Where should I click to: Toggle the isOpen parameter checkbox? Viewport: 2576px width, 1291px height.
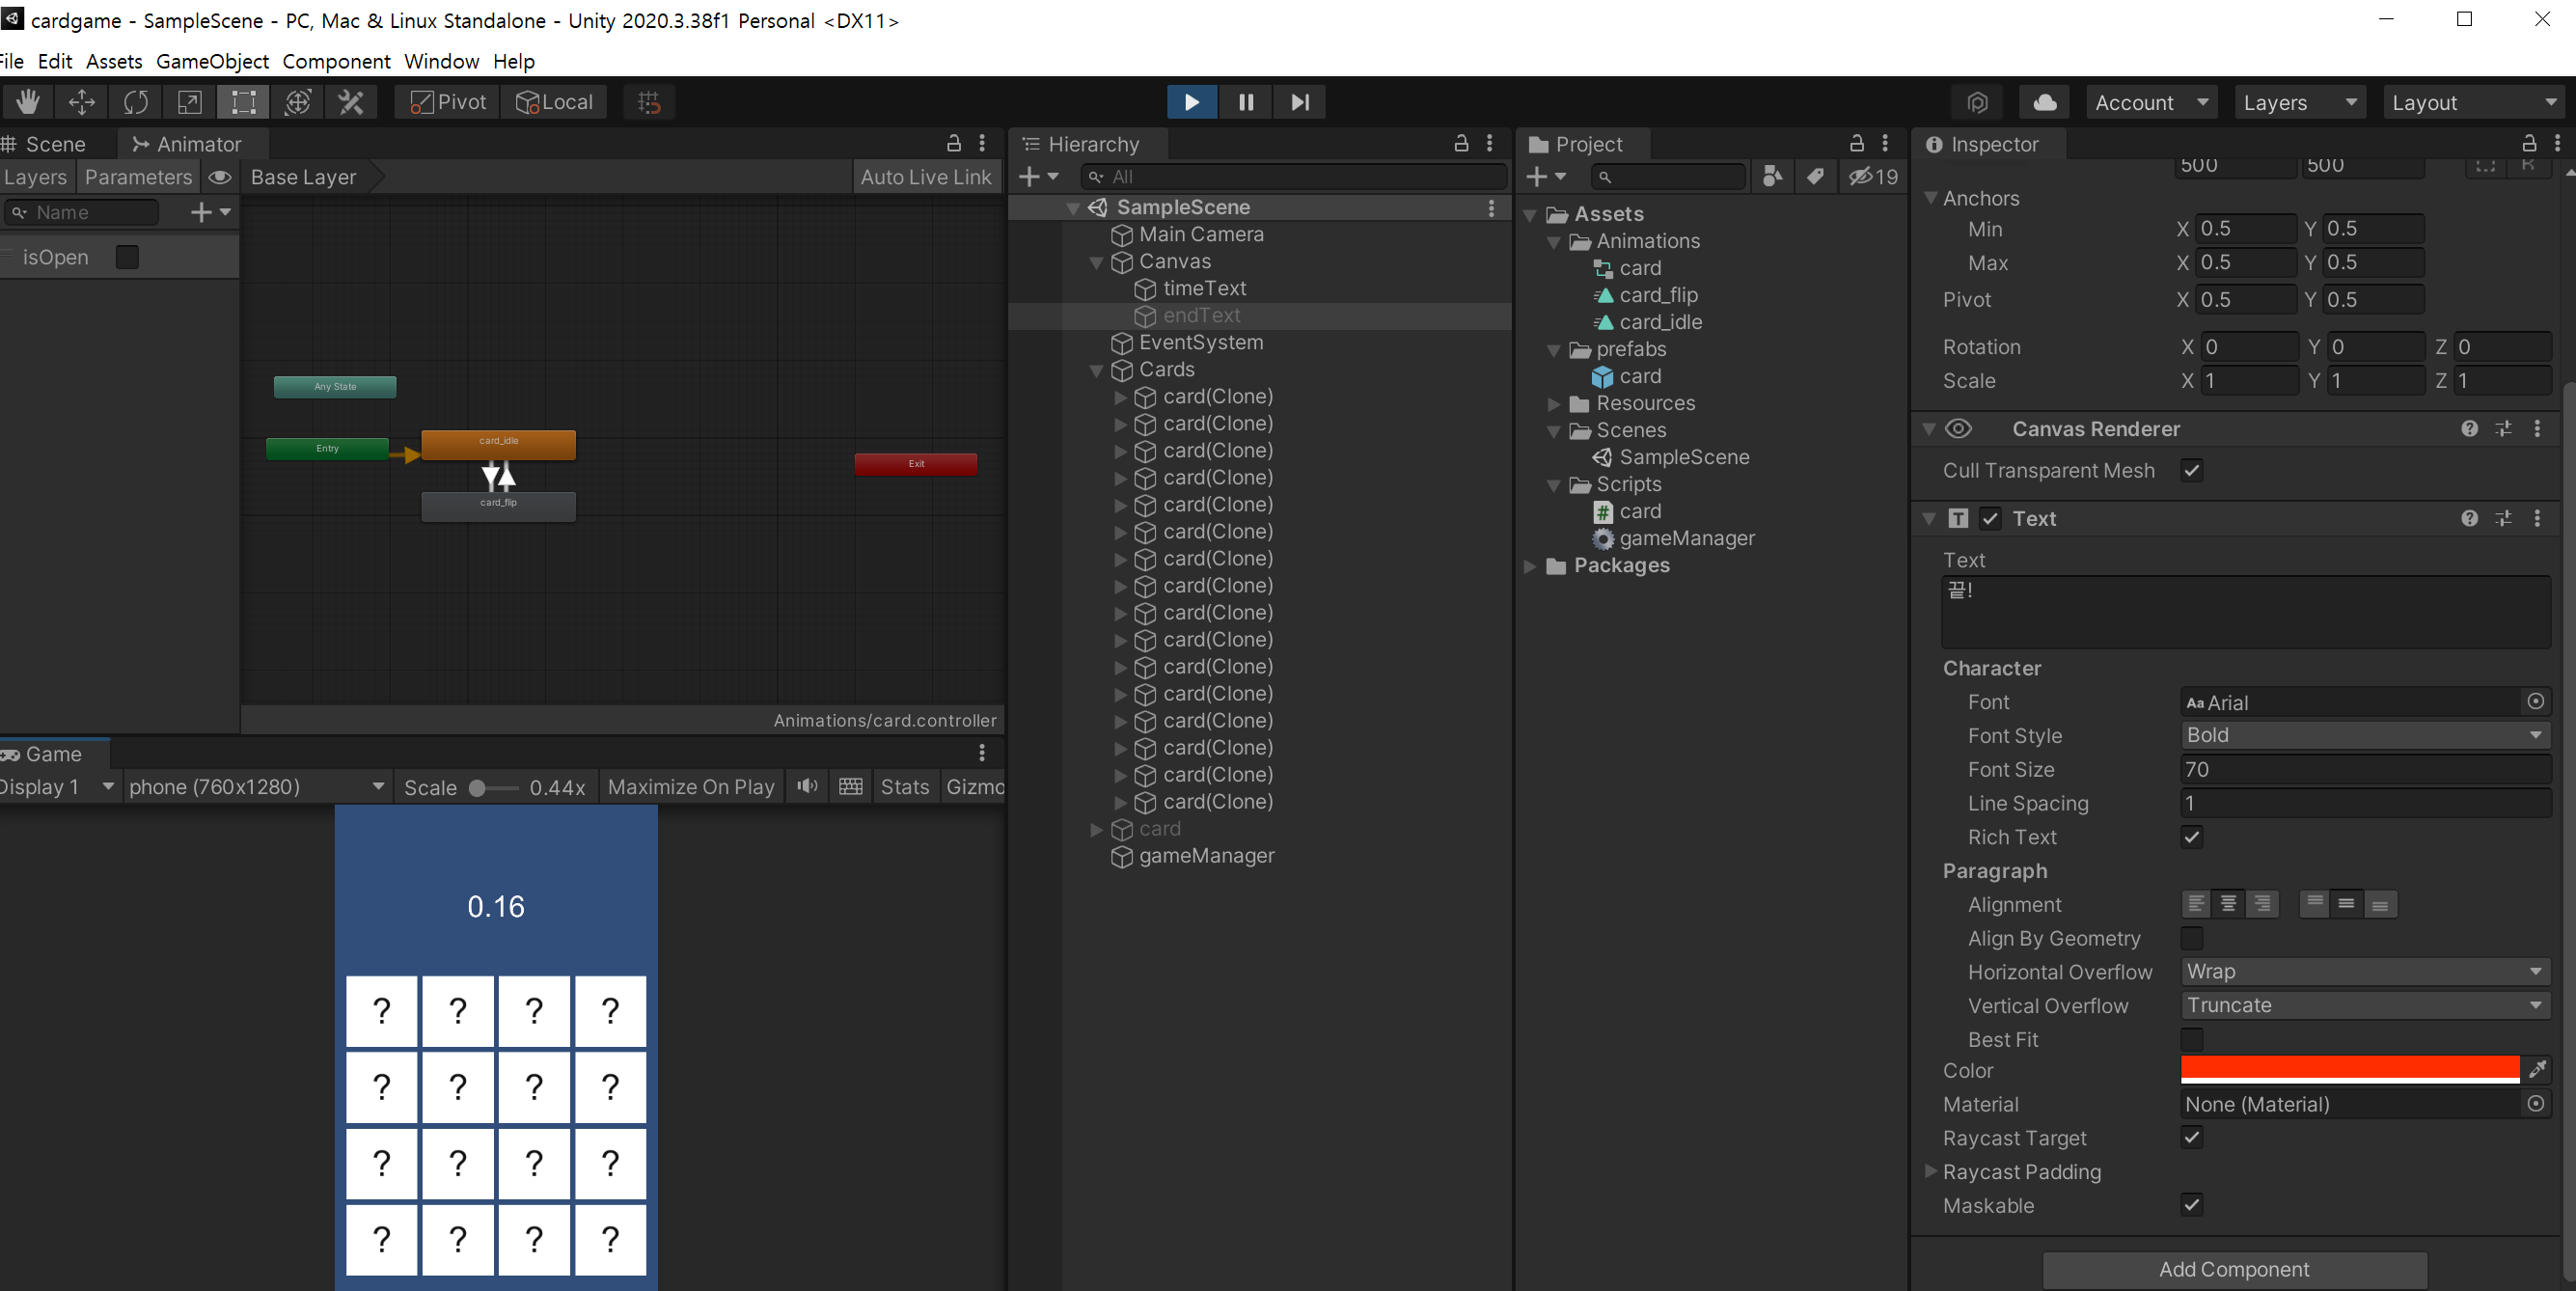pyautogui.click(x=127, y=257)
